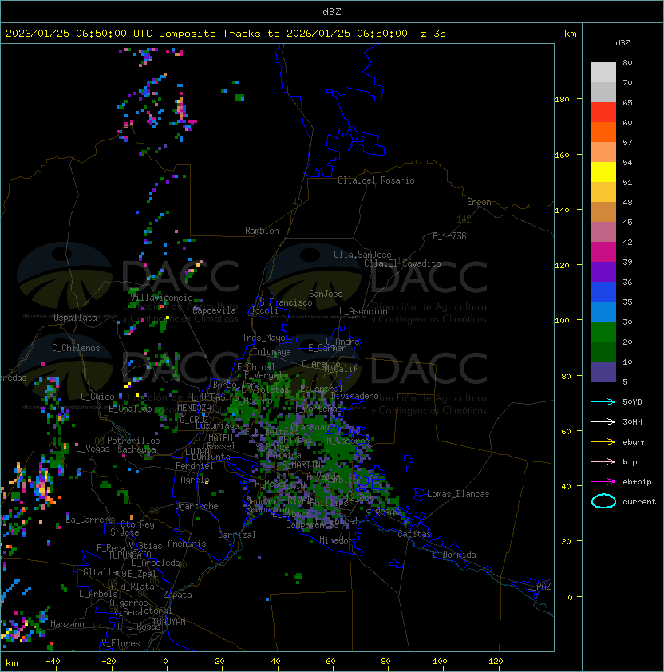Click the pink bip arrow icon in legend
664x672 pixels.
click(603, 462)
